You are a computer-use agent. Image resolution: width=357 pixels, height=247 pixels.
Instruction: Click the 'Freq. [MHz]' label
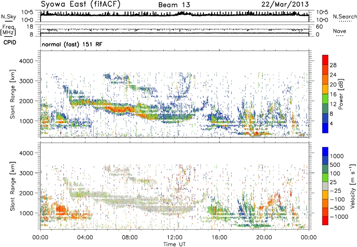(8, 30)
